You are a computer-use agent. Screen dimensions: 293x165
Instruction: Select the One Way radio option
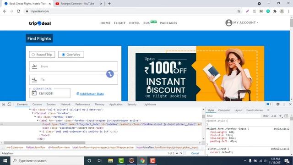71,55
